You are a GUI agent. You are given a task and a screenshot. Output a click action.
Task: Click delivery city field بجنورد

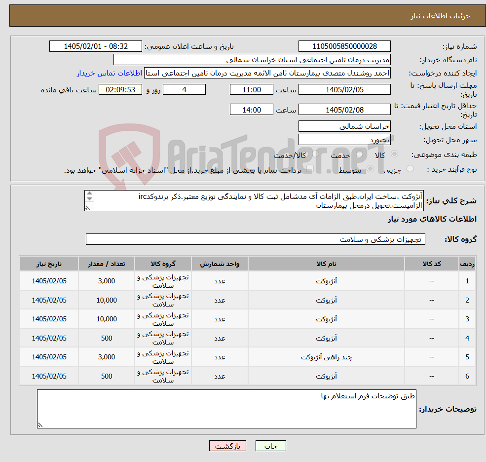pyautogui.click(x=344, y=140)
